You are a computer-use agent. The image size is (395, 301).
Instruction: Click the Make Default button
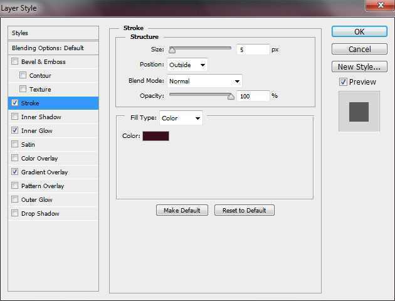182,210
